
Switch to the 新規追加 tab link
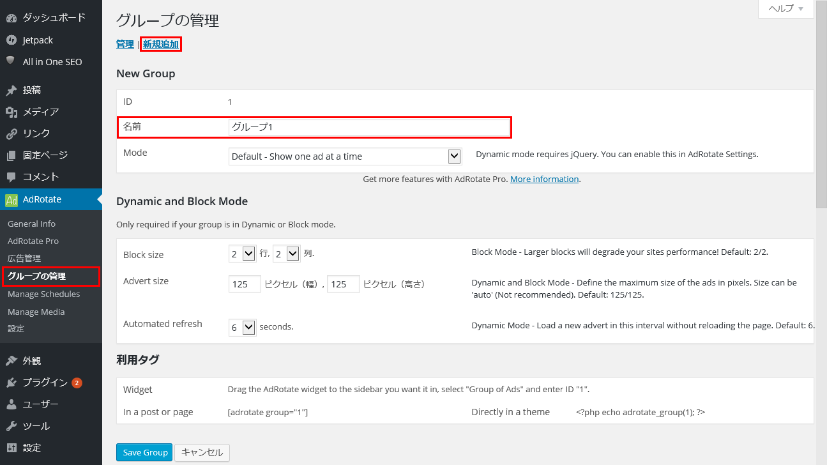click(161, 44)
